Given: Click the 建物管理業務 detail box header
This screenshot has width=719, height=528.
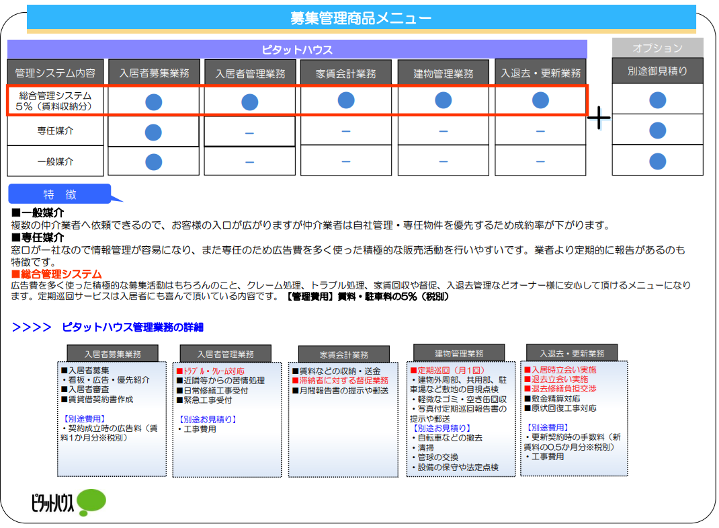Looking at the screenshot, I should (x=459, y=353).
